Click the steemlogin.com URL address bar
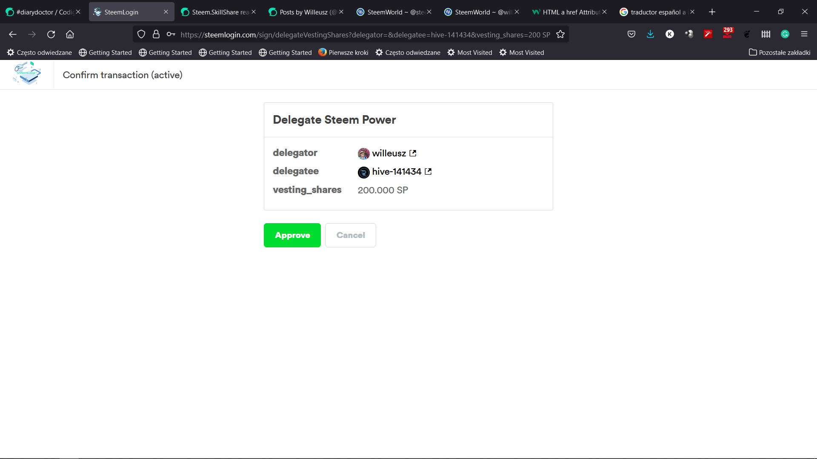This screenshot has height=459, width=817. click(365, 34)
